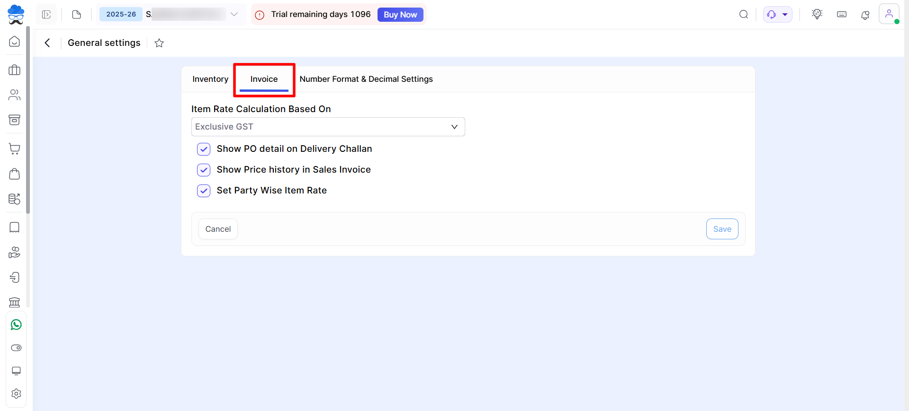Click the home icon in sidebar
909x411 pixels.
[x=15, y=42]
